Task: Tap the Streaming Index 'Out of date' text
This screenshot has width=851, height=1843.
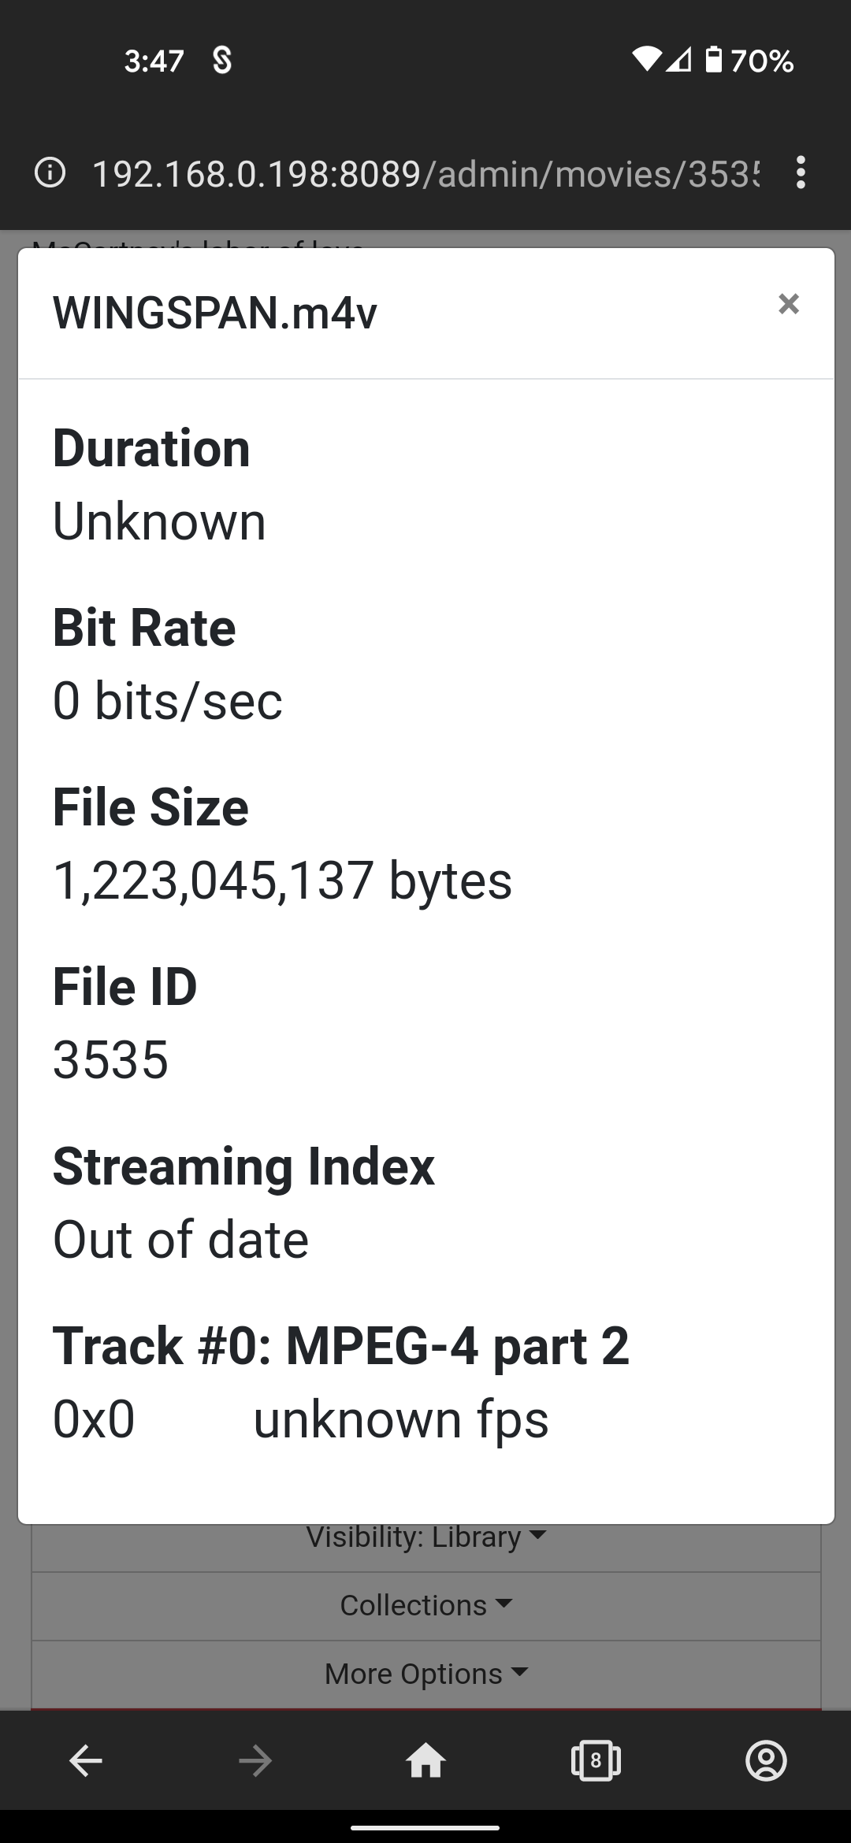Action: [180, 1239]
